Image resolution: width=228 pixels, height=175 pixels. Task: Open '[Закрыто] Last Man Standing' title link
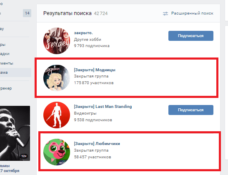(x=103, y=107)
